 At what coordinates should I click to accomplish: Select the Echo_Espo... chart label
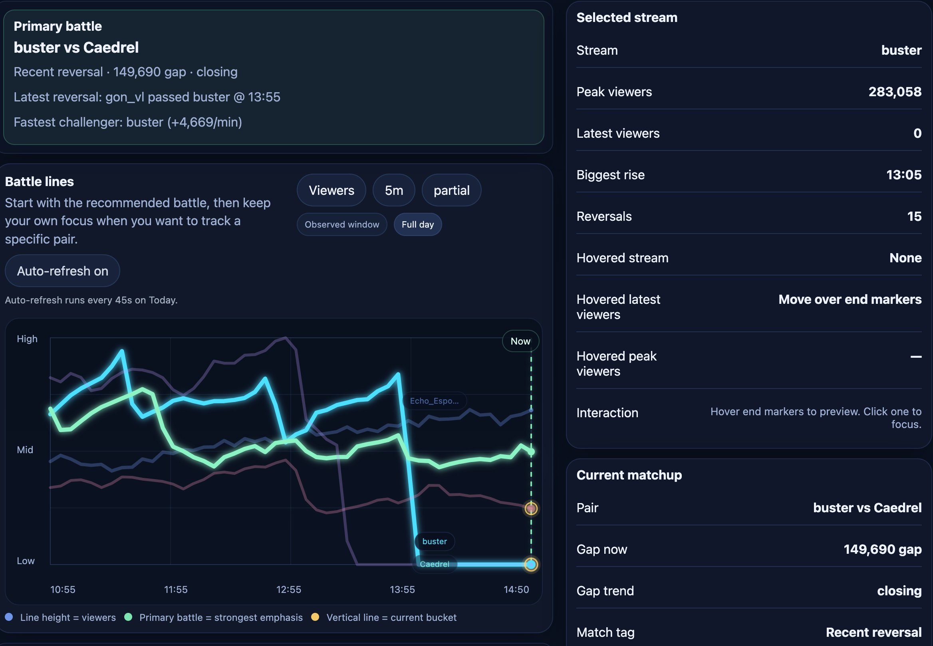(x=434, y=401)
